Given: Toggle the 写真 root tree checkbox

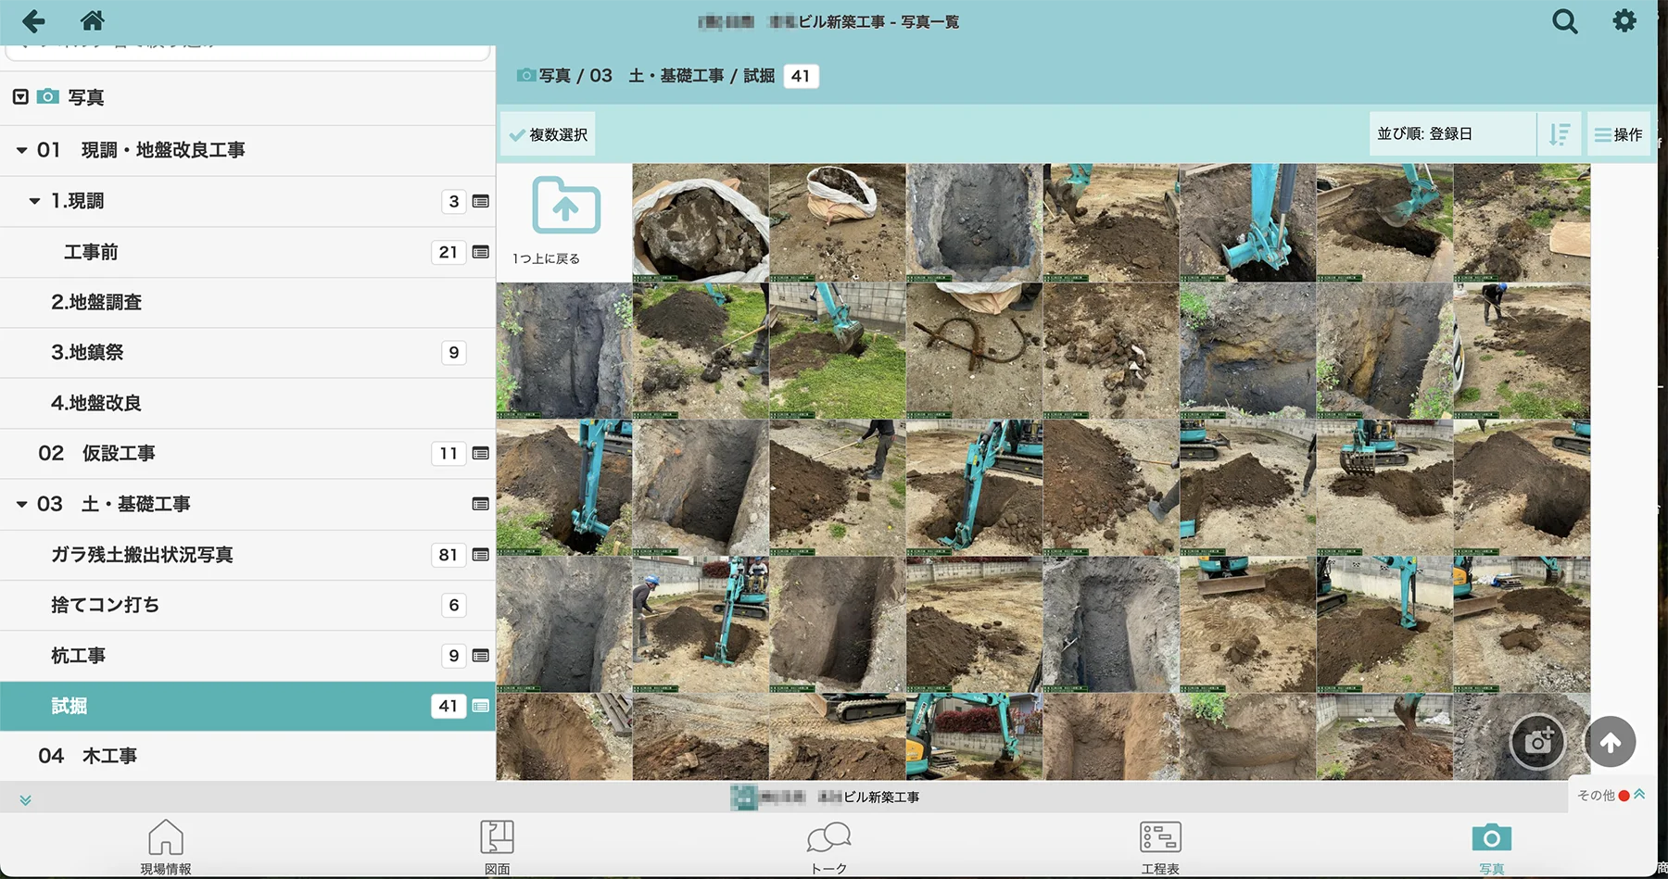Looking at the screenshot, I should tap(20, 97).
